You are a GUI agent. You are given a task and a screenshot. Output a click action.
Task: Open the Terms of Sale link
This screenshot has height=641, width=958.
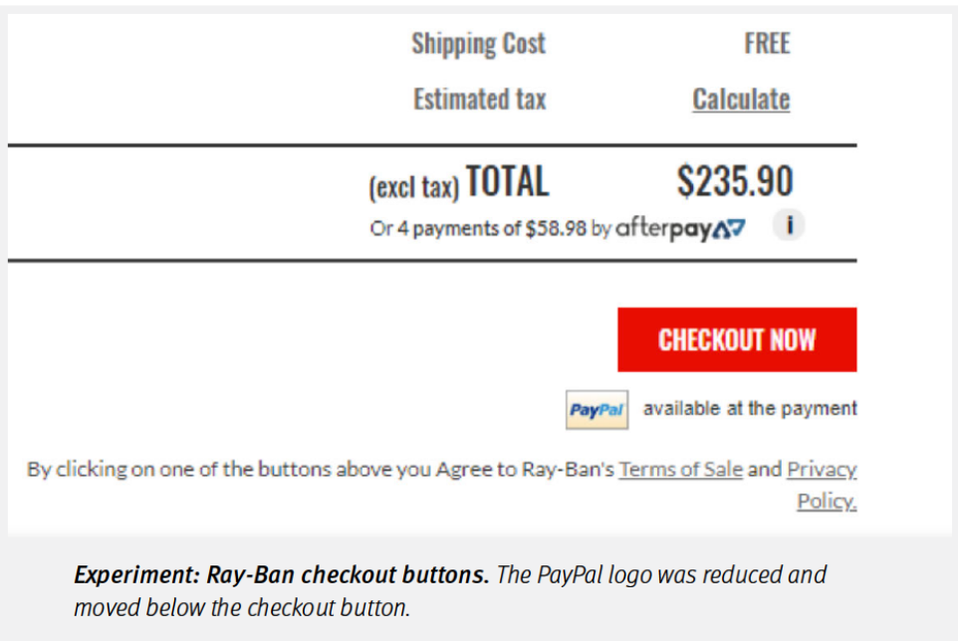coord(680,469)
